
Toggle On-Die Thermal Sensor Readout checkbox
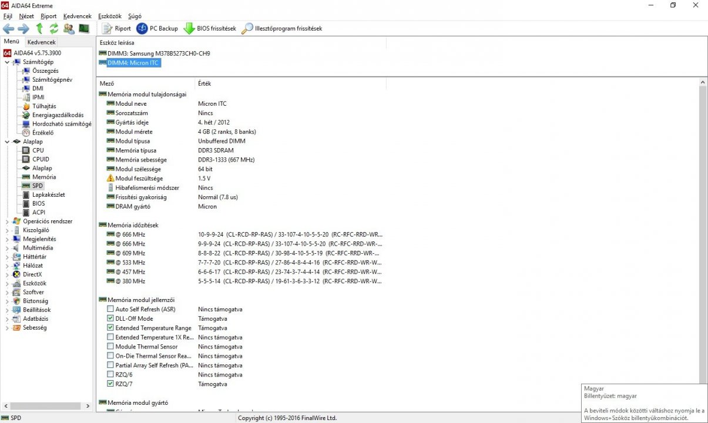coord(110,356)
